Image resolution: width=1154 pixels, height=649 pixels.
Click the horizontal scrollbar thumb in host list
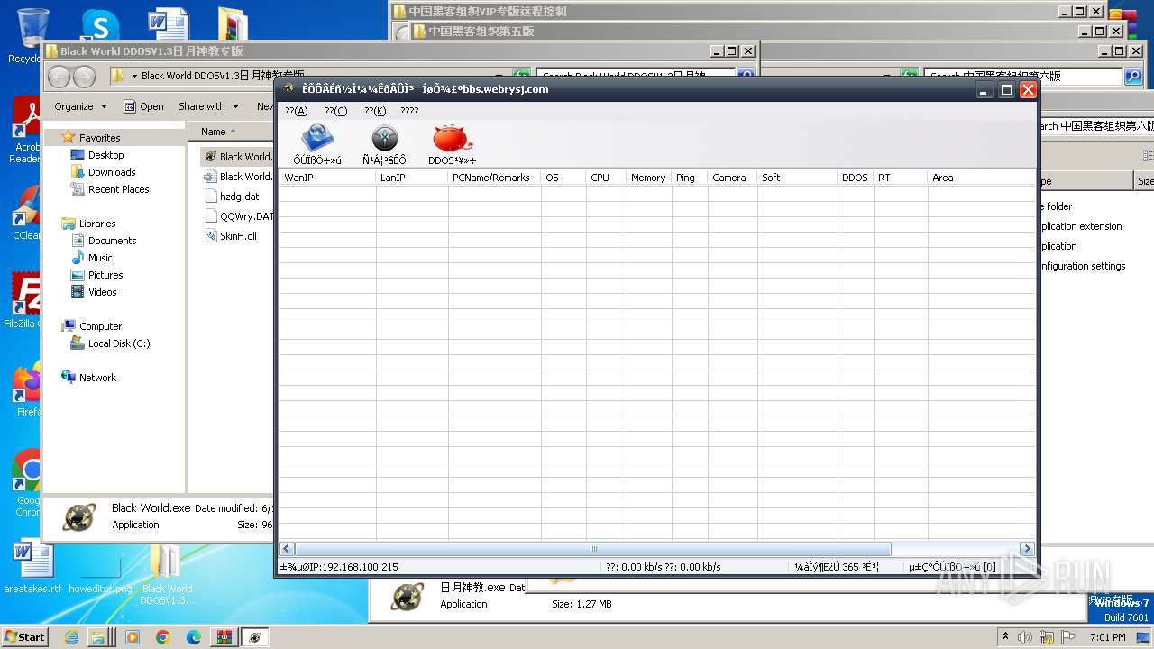(593, 549)
